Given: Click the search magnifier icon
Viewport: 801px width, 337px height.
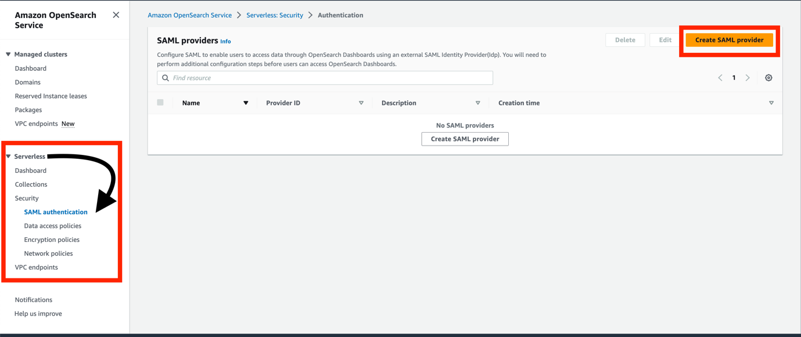Looking at the screenshot, I should click(x=166, y=78).
